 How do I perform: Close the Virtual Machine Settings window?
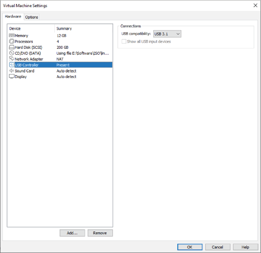coord(255,6)
